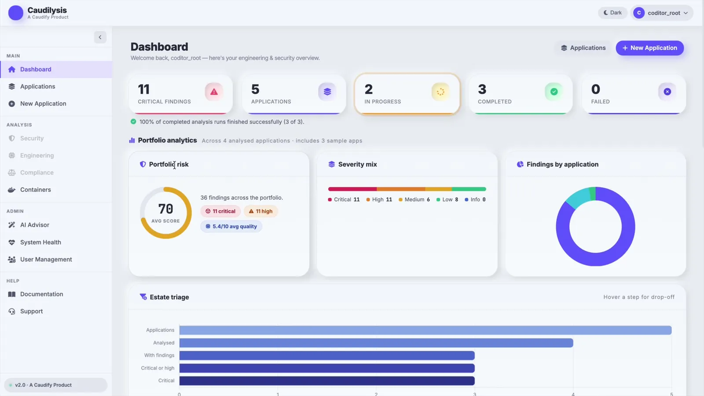Viewport: 704px width, 396px height.
Task: Click the Critical legend item in Severity mix
Action: pyautogui.click(x=344, y=200)
